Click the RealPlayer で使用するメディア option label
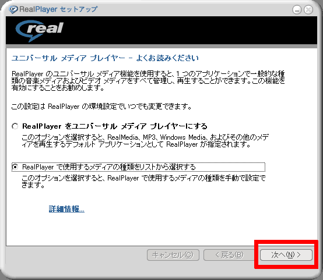323x280 pixels. 109,167
